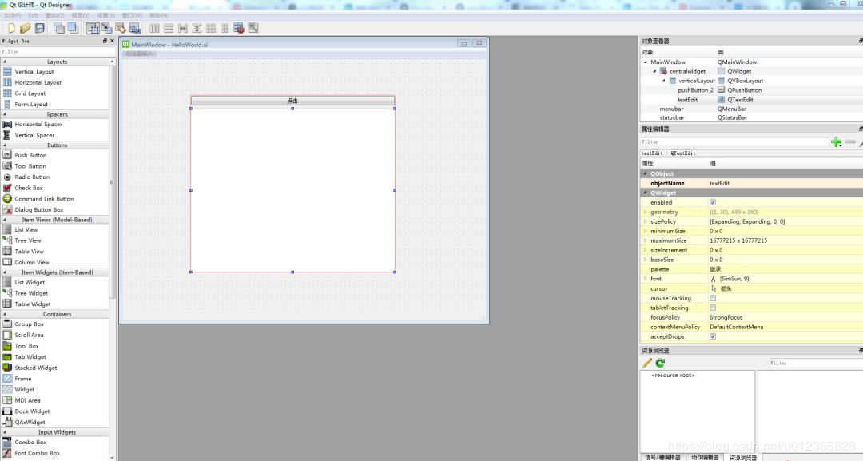
Task: Collapse the Containers category in Widget Box
Action: (x=5, y=314)
